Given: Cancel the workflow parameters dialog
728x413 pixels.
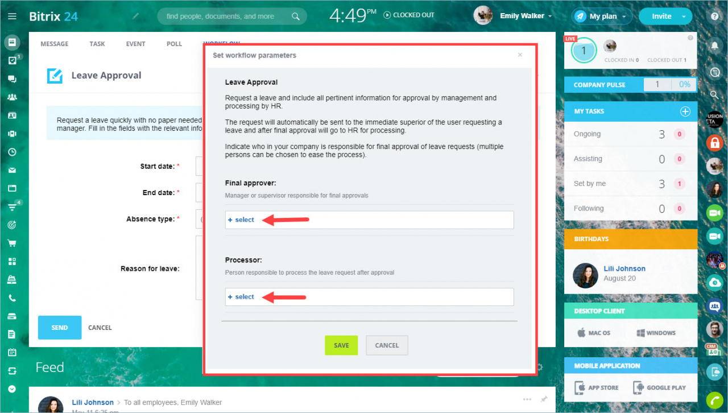Looking at the screenshot, I should pyautogui.click(x=387, y=345).
